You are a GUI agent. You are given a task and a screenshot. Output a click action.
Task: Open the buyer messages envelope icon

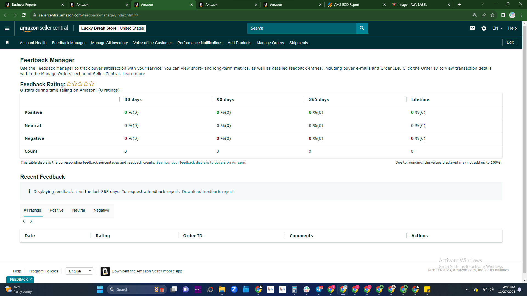(472, 28)
